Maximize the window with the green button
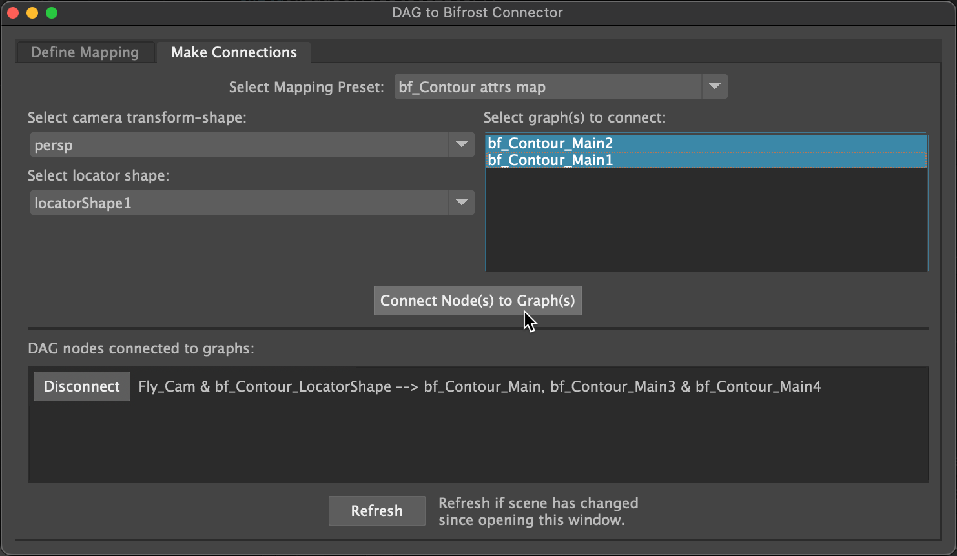The width and height of the screenshot is (957, 556). [x=52, y=13]
